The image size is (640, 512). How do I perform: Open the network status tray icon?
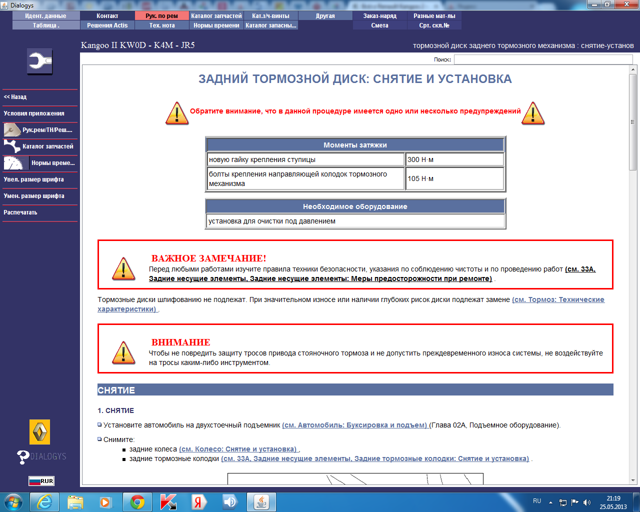pos(563,502)
